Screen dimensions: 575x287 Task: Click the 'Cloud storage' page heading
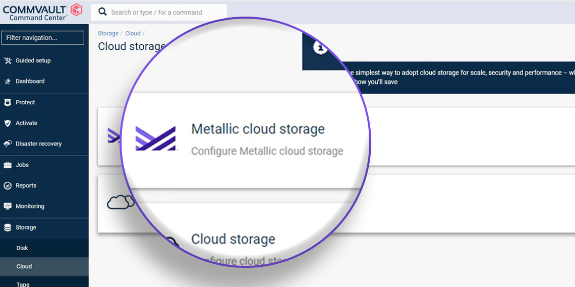(131, 46)
